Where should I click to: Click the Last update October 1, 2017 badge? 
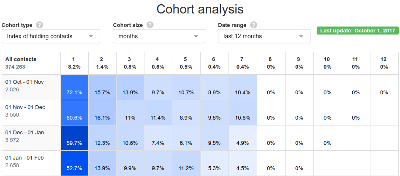[357, 31]
